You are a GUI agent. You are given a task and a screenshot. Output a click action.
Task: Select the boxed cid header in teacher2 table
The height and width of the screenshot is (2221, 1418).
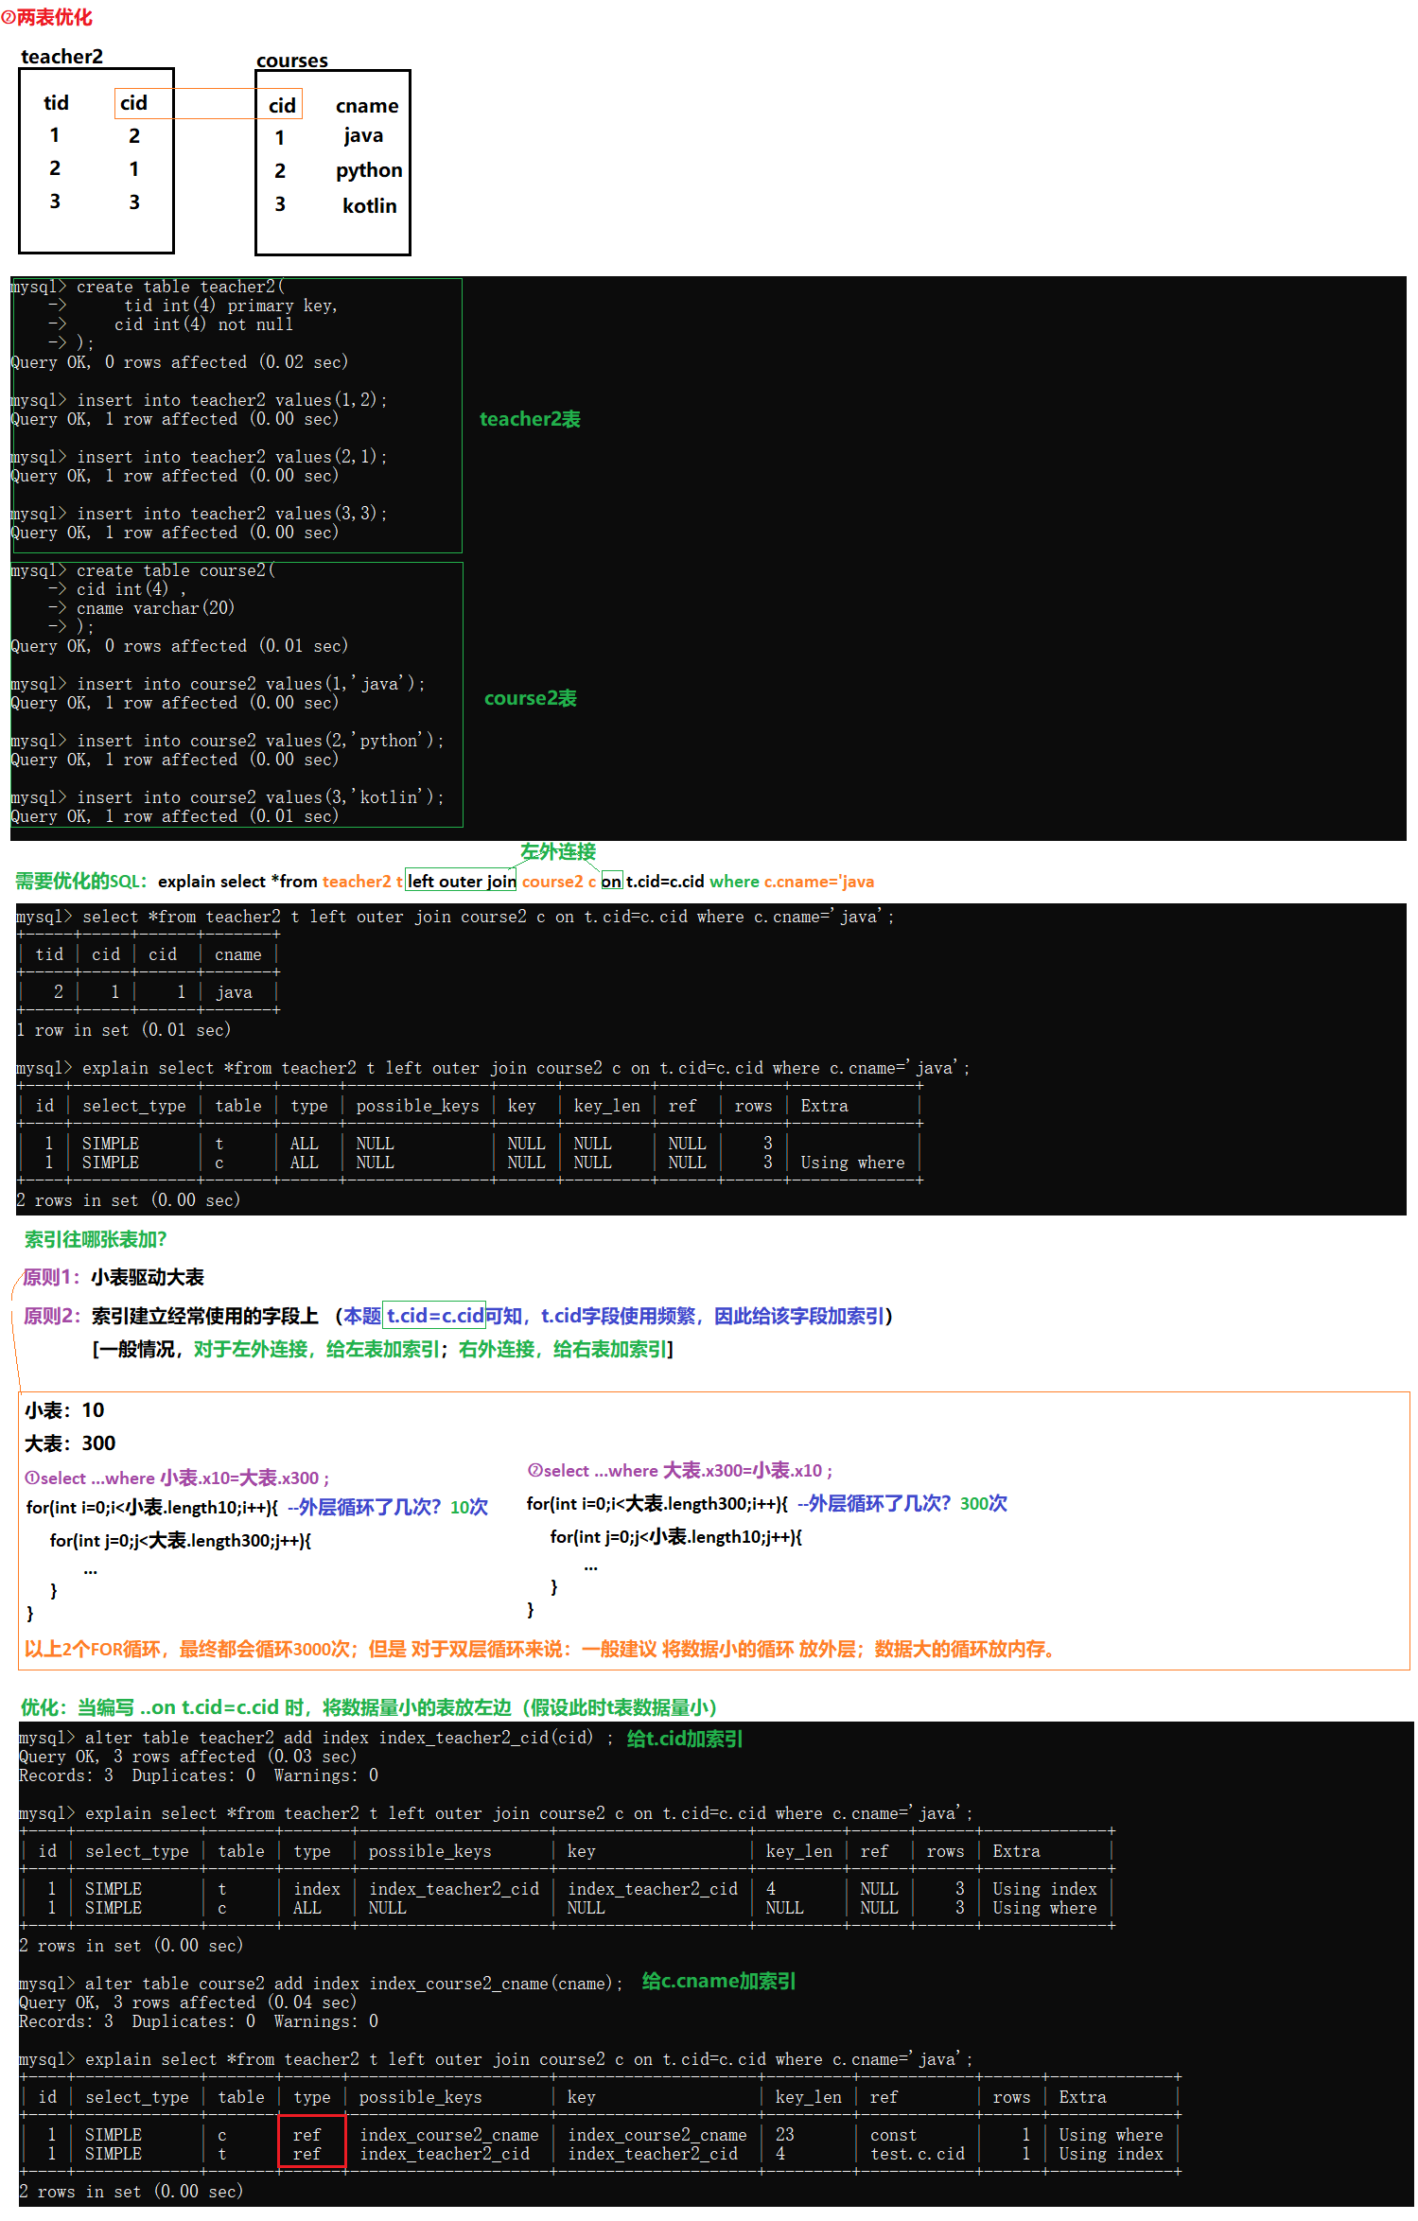click(133, 103)
